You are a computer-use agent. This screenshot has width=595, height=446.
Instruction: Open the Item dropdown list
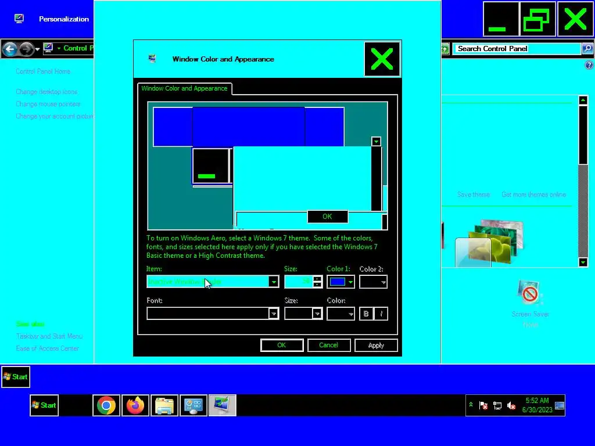(x=273, y=282)
